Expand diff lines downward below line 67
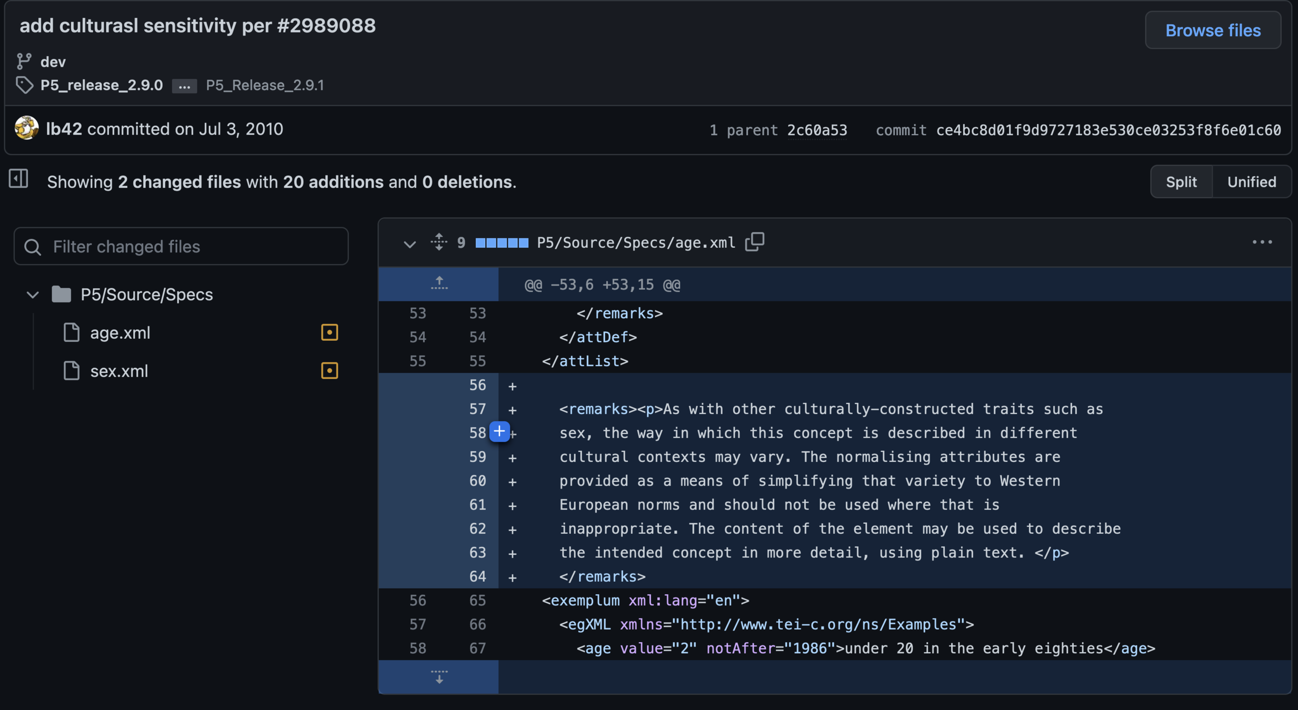This screenshot has height=710, width=1298. tap(438, 676)
